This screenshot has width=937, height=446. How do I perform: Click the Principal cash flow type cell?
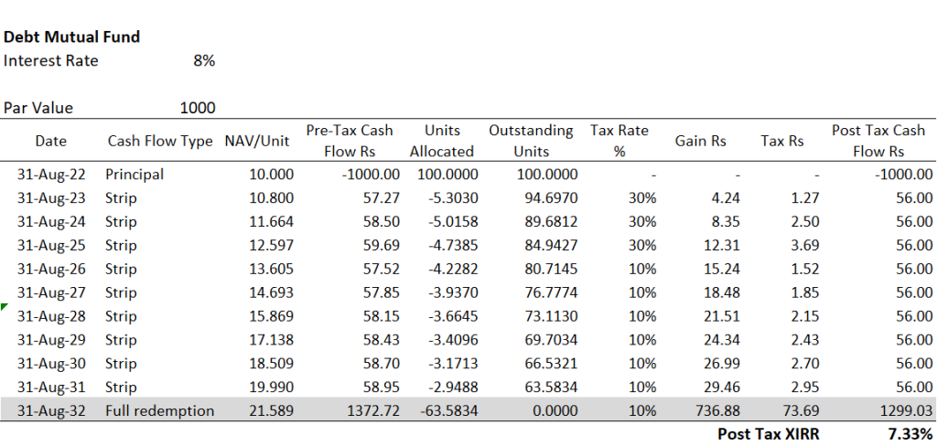pyautogui.click(x=135, y=174)
